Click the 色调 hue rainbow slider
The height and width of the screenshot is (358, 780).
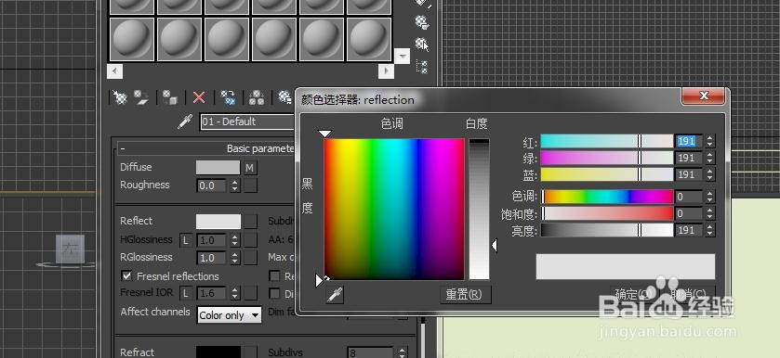(606, 197)
